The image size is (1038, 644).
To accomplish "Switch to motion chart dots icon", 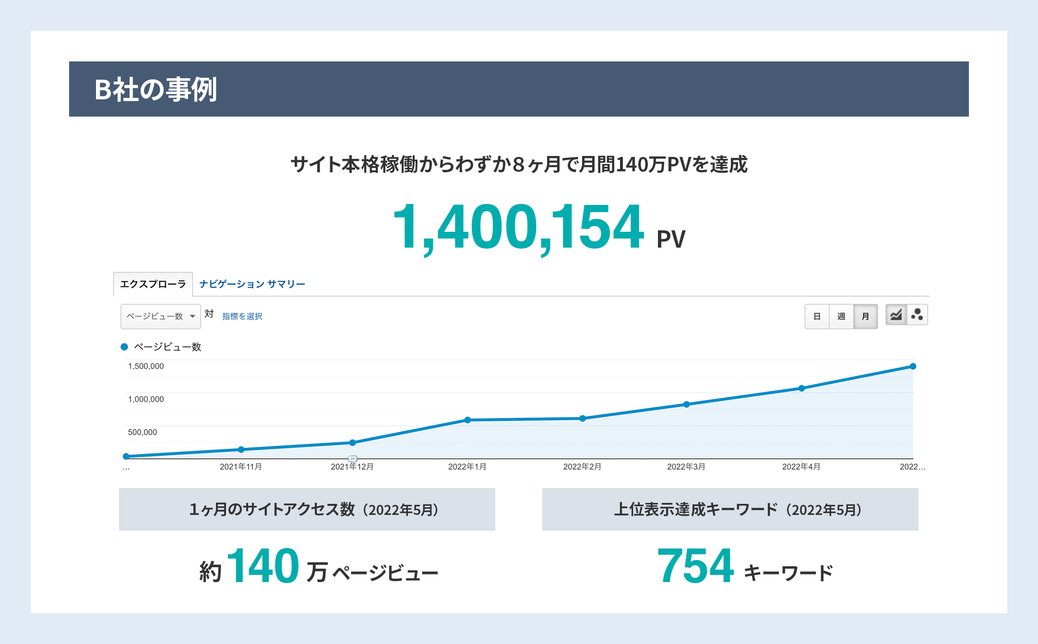I will [917, 315].
